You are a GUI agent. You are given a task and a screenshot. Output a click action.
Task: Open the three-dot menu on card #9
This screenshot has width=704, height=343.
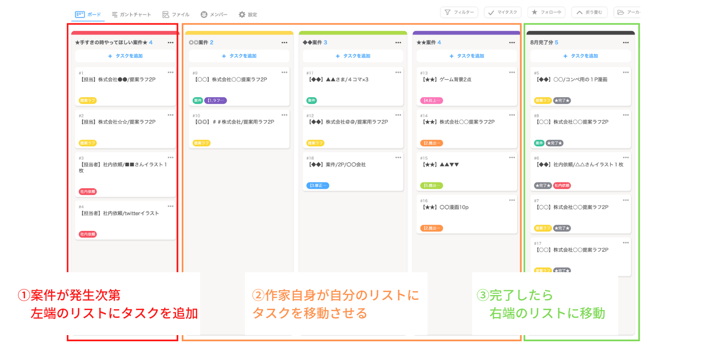click(284, 72)
